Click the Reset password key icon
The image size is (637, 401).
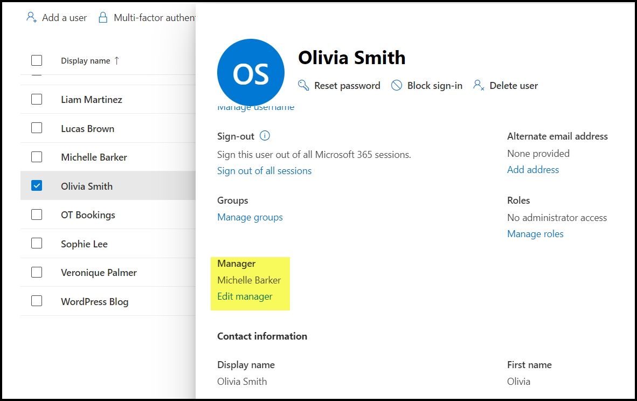tap(303, 85)
